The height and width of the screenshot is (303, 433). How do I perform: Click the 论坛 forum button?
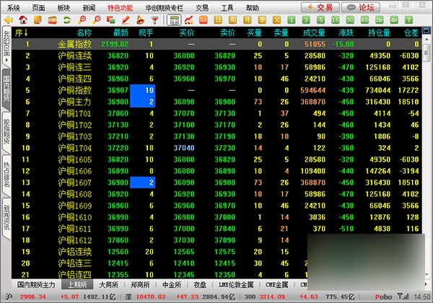point(361,7)
